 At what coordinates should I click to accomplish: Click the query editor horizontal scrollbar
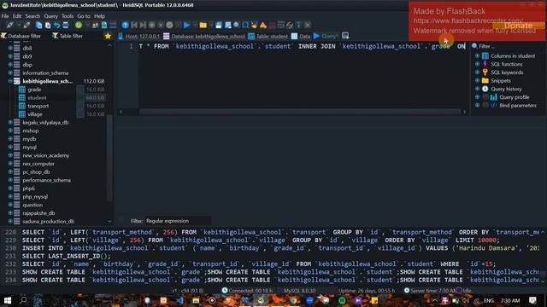[x=300, y=112]
